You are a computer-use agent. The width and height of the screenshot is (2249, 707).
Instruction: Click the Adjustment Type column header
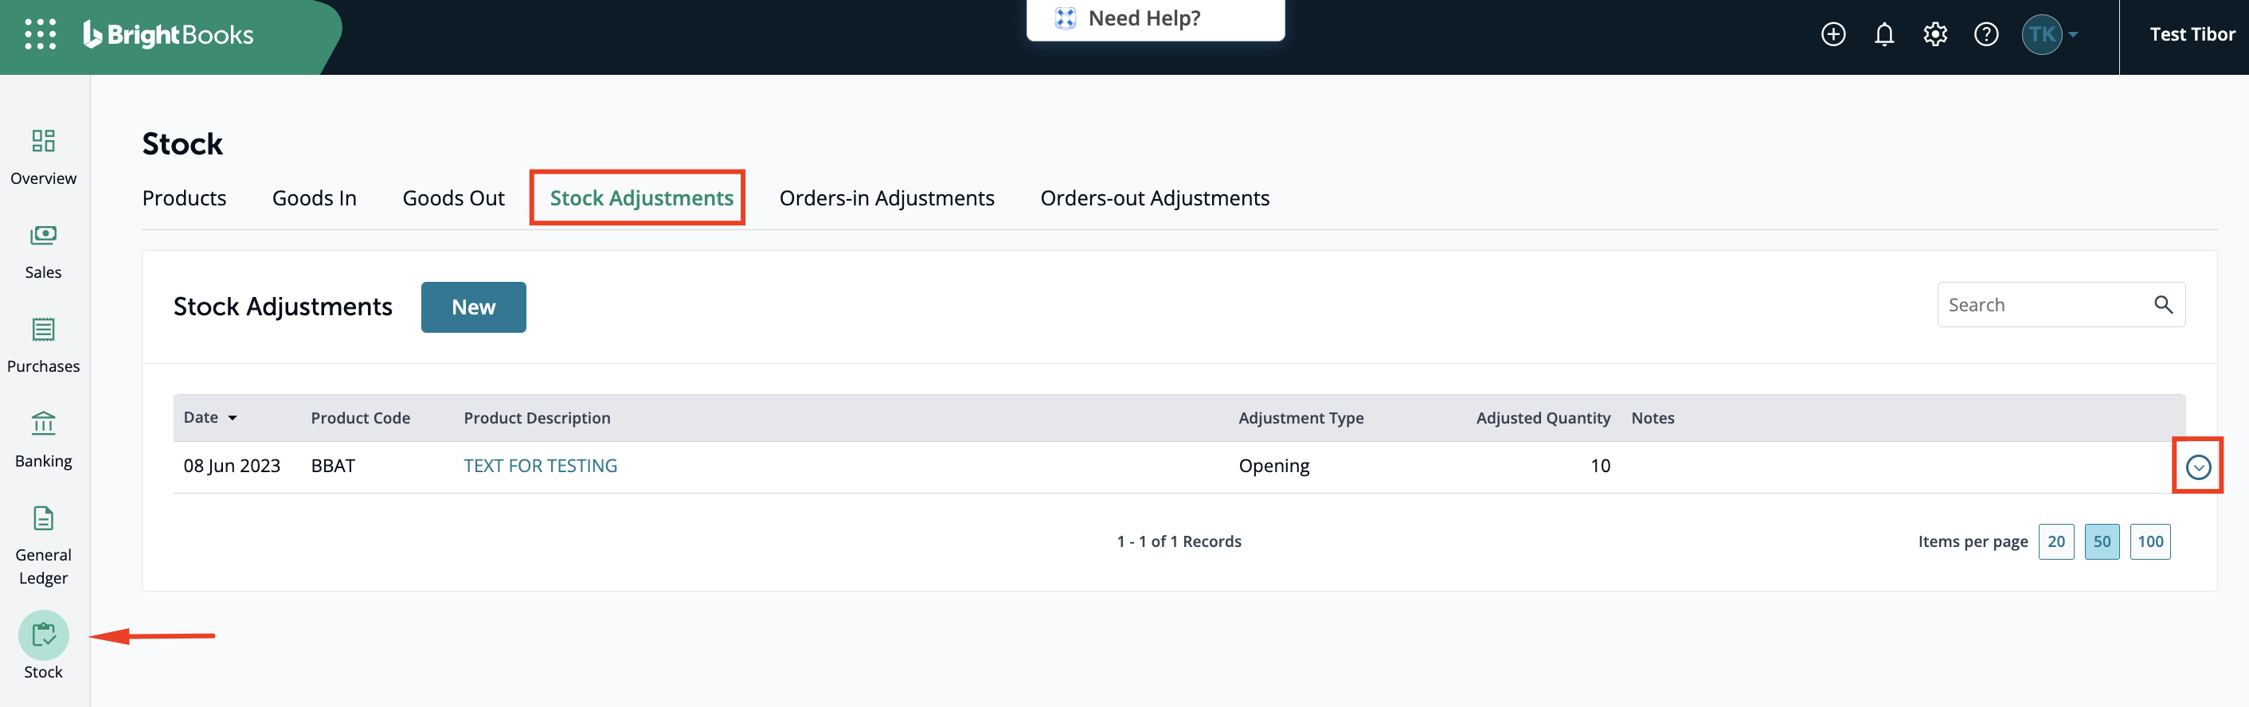(1301, 418)
